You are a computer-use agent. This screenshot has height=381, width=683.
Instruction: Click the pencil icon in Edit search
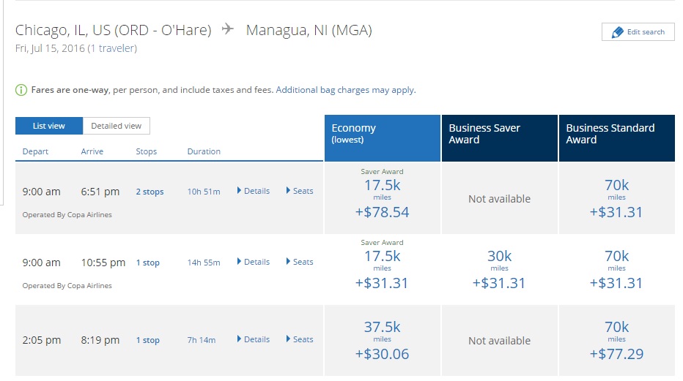coord(617,32)
